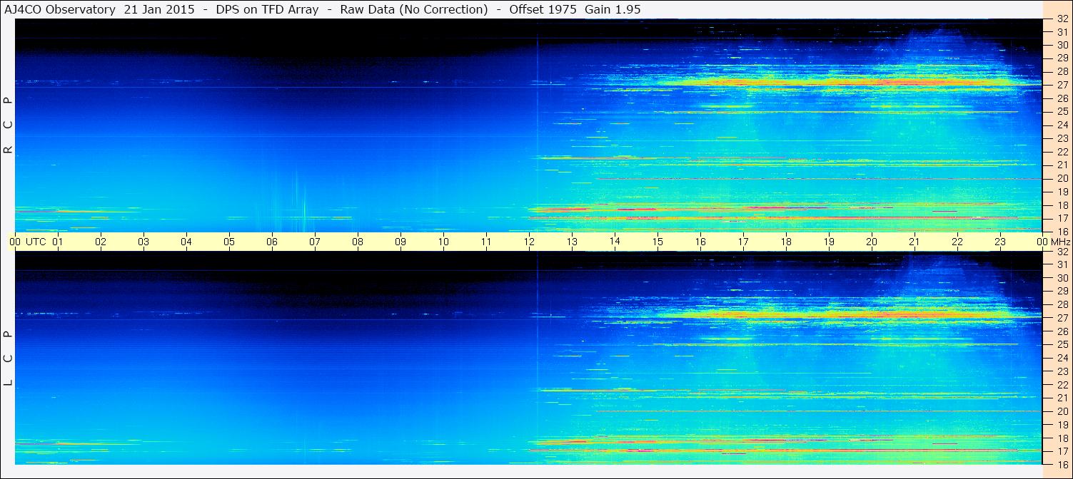The height and width of the screenshot is (479, 1073).
Task: Click the 28 MHz label of RCP panel
Action: point(1062,71)
